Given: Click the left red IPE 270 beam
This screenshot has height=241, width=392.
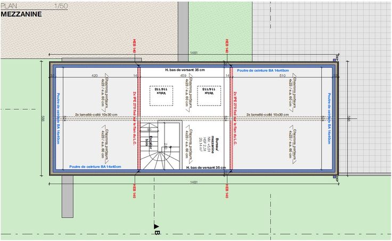Looking at the screenshot, I should click(138, 117).
